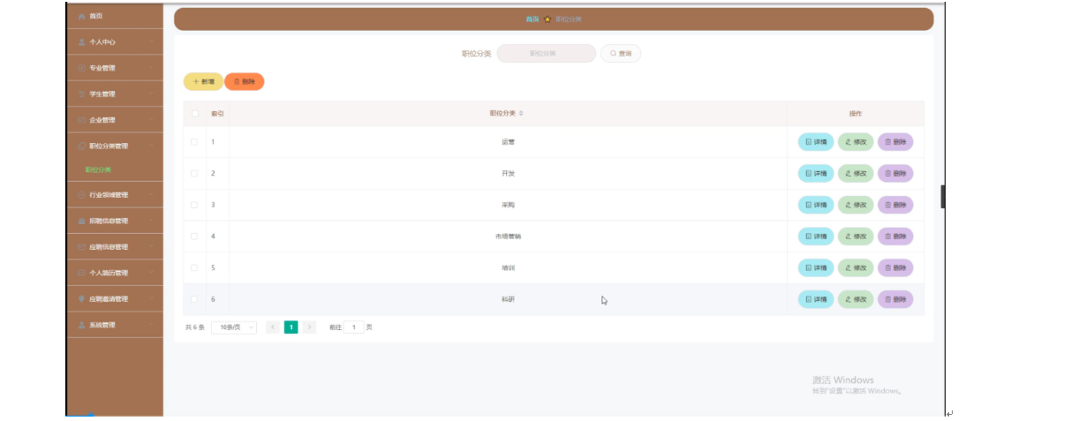Select the 职位分类 submenu item in sidebar
Image resolution: width=1071 pixels, height=421 pixels.
pos(99,170)
